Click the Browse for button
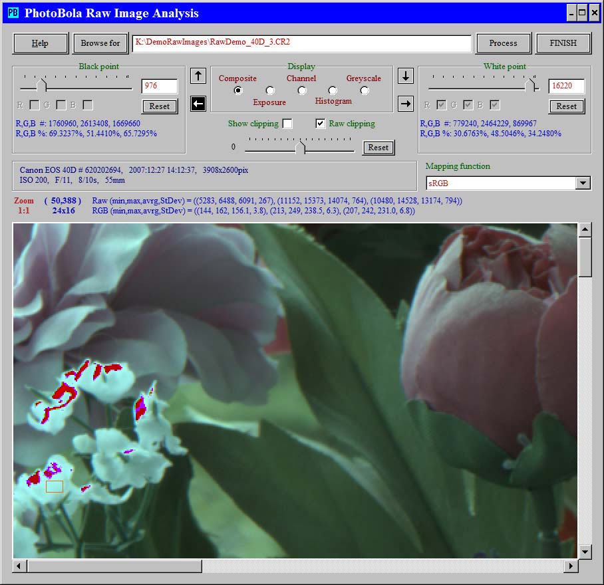The image size is (604, 585). pos(100,43)
